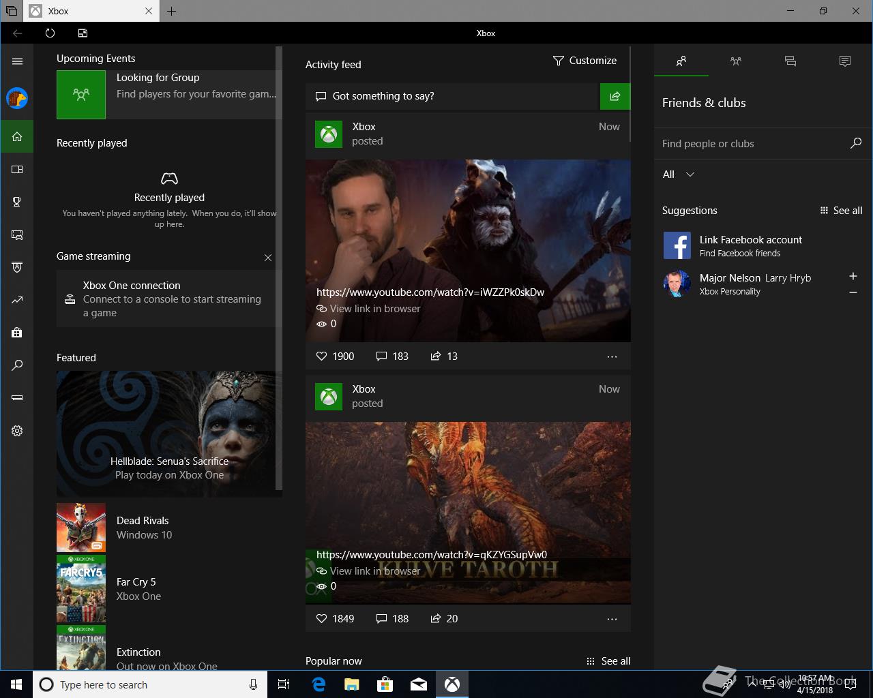Image resolution: width=873 pixels, height=698 pixels.
Task: Open Search magnifier in sidebar
Action: [17, 365]
